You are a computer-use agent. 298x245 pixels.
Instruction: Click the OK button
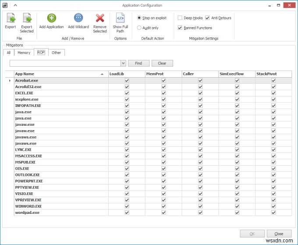pyautogui.click(x=252, y=234)
